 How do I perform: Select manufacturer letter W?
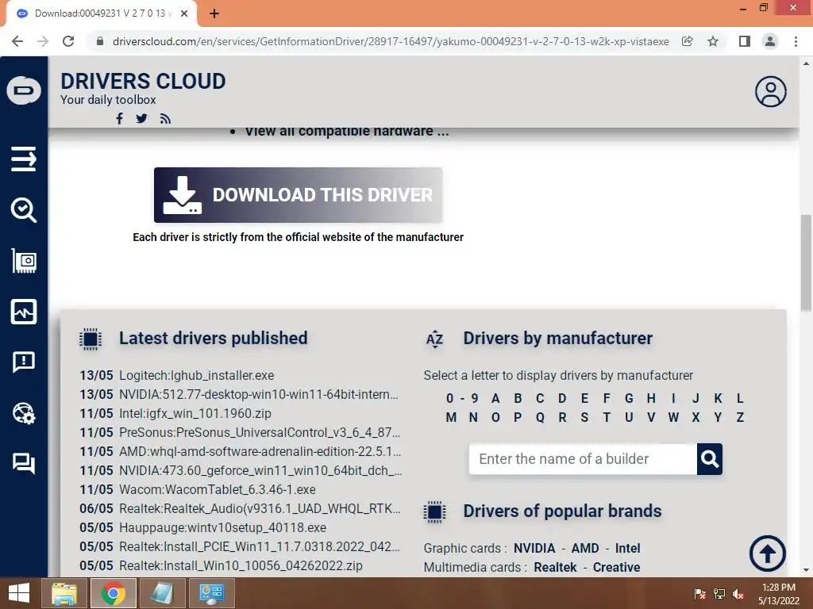pos(673,417)
